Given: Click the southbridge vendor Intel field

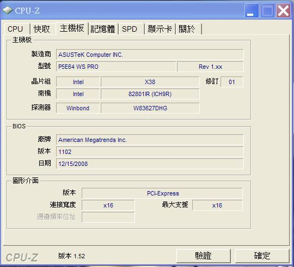Looking at the screenshot, I should (78, 94).
